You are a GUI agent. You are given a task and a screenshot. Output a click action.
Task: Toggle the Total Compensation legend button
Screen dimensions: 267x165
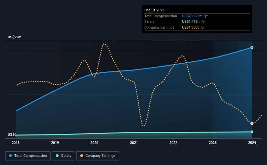click(28, 156)
